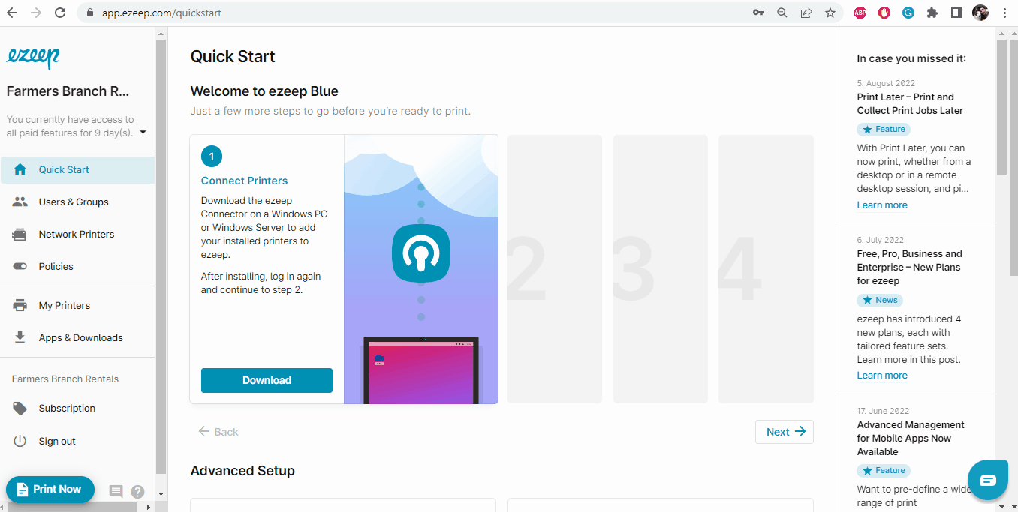Advance to the next setup step

(784, 431)
